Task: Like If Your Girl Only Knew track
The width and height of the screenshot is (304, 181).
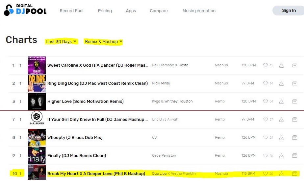Action: tap(266, 120)
